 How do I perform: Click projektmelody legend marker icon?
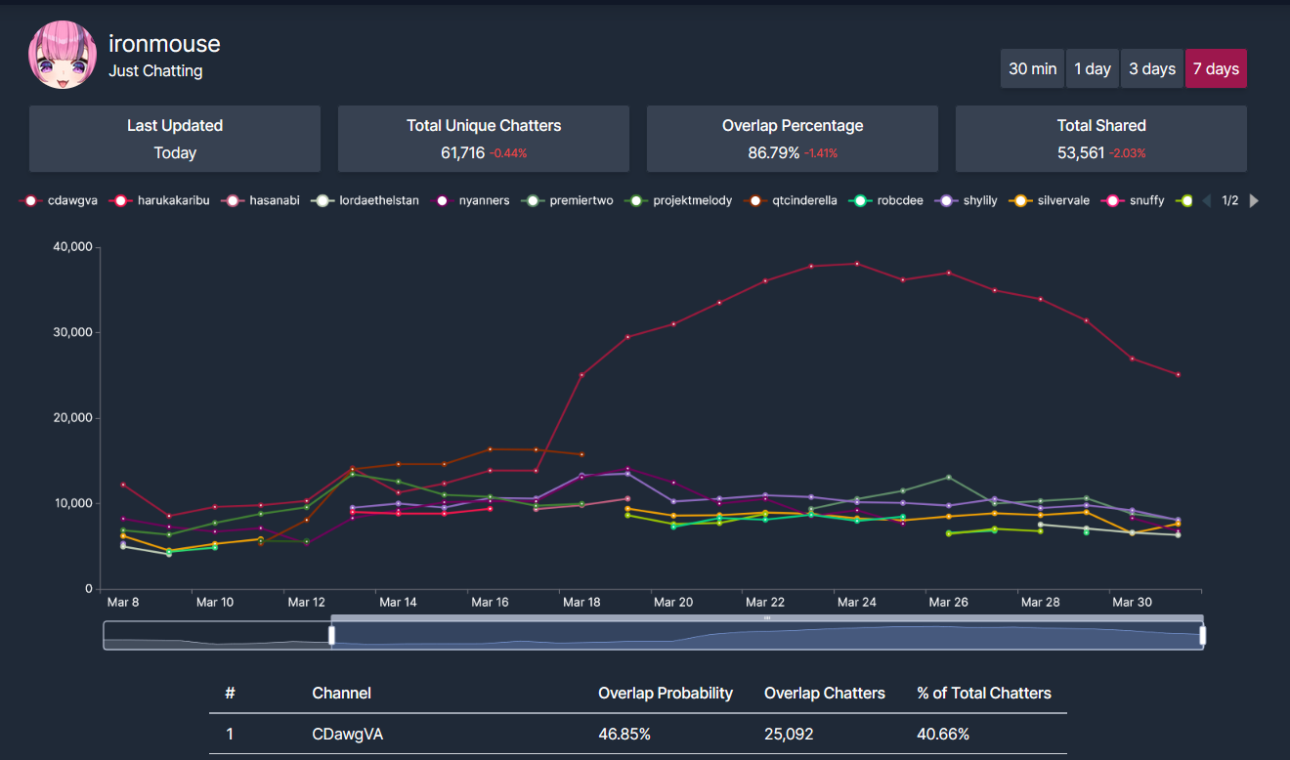[x=637, y=200]
